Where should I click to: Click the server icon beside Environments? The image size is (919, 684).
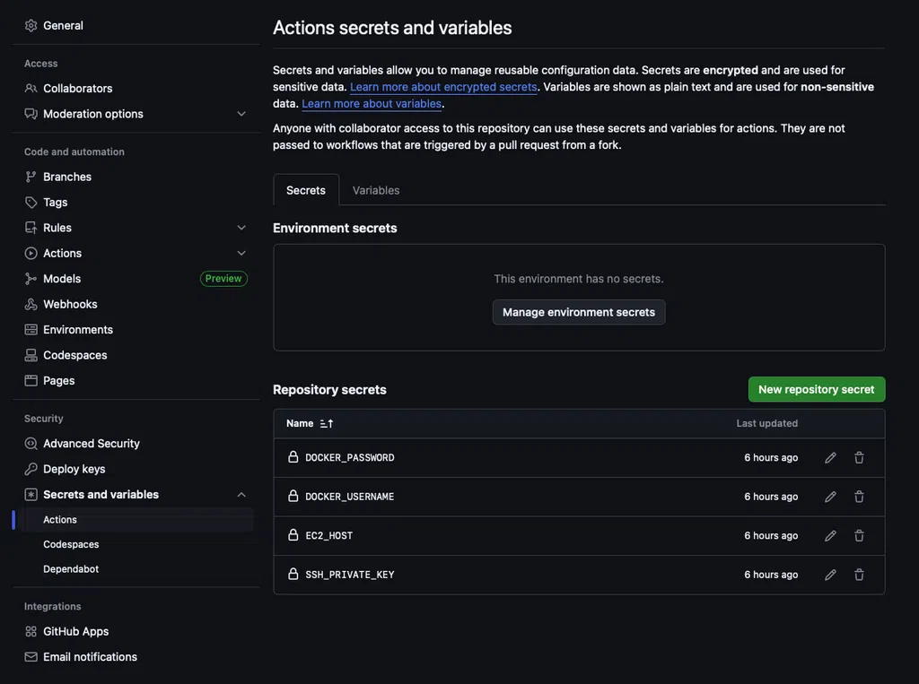[31, 330]
